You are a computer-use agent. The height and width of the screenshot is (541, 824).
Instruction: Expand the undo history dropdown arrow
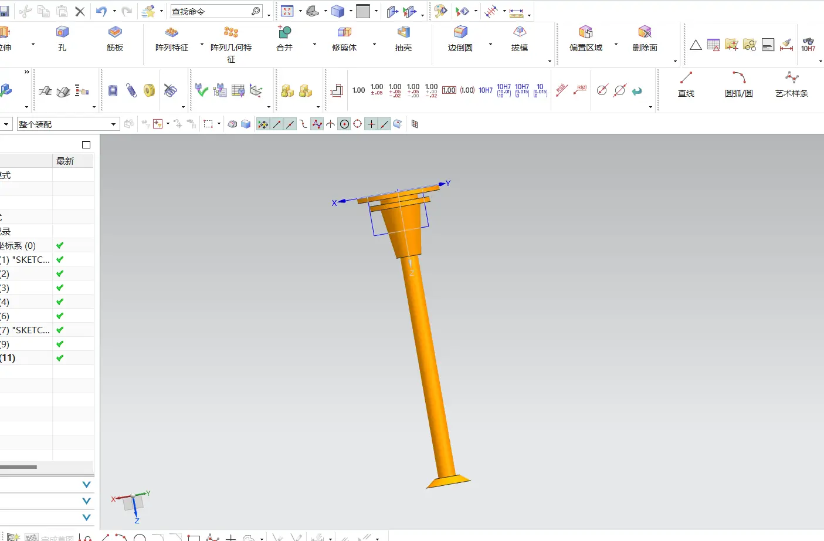pos(114,11)
